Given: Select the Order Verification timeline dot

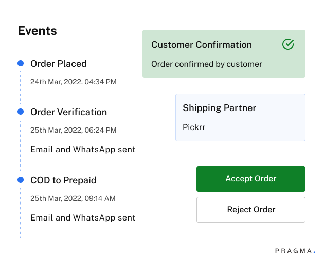Looking at the screenshot, I should (21, 112).
